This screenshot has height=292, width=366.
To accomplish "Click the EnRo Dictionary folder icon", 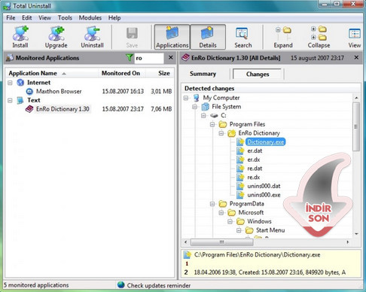I will [x=232, y=133].
